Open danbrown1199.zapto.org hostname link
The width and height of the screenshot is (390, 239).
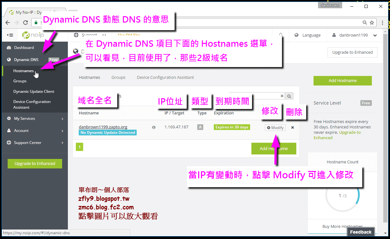coord(103,127)
